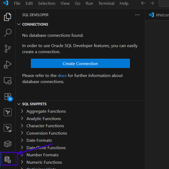Open the Run and Debug view

[x=8, y=65]
